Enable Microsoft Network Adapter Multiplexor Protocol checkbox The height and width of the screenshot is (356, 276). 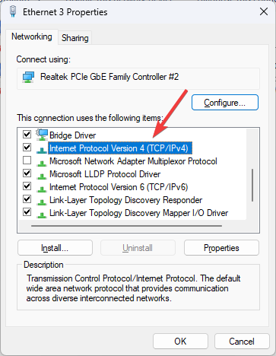[x=27, y=161]
